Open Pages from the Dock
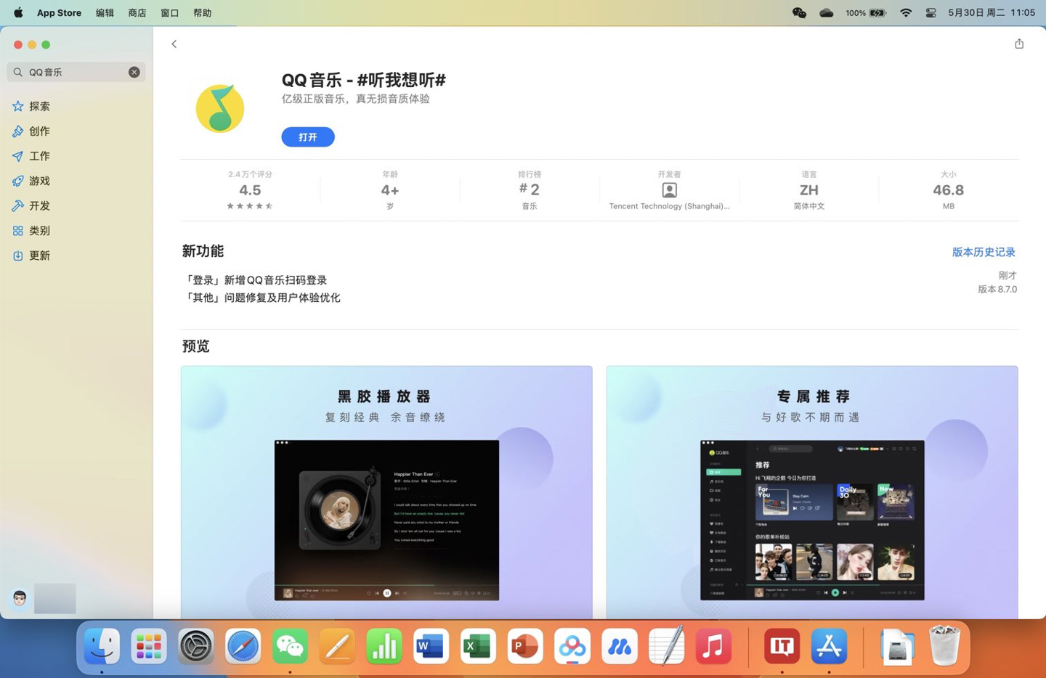The width and height of the screenshot is (1046, 678). [337, 646]
